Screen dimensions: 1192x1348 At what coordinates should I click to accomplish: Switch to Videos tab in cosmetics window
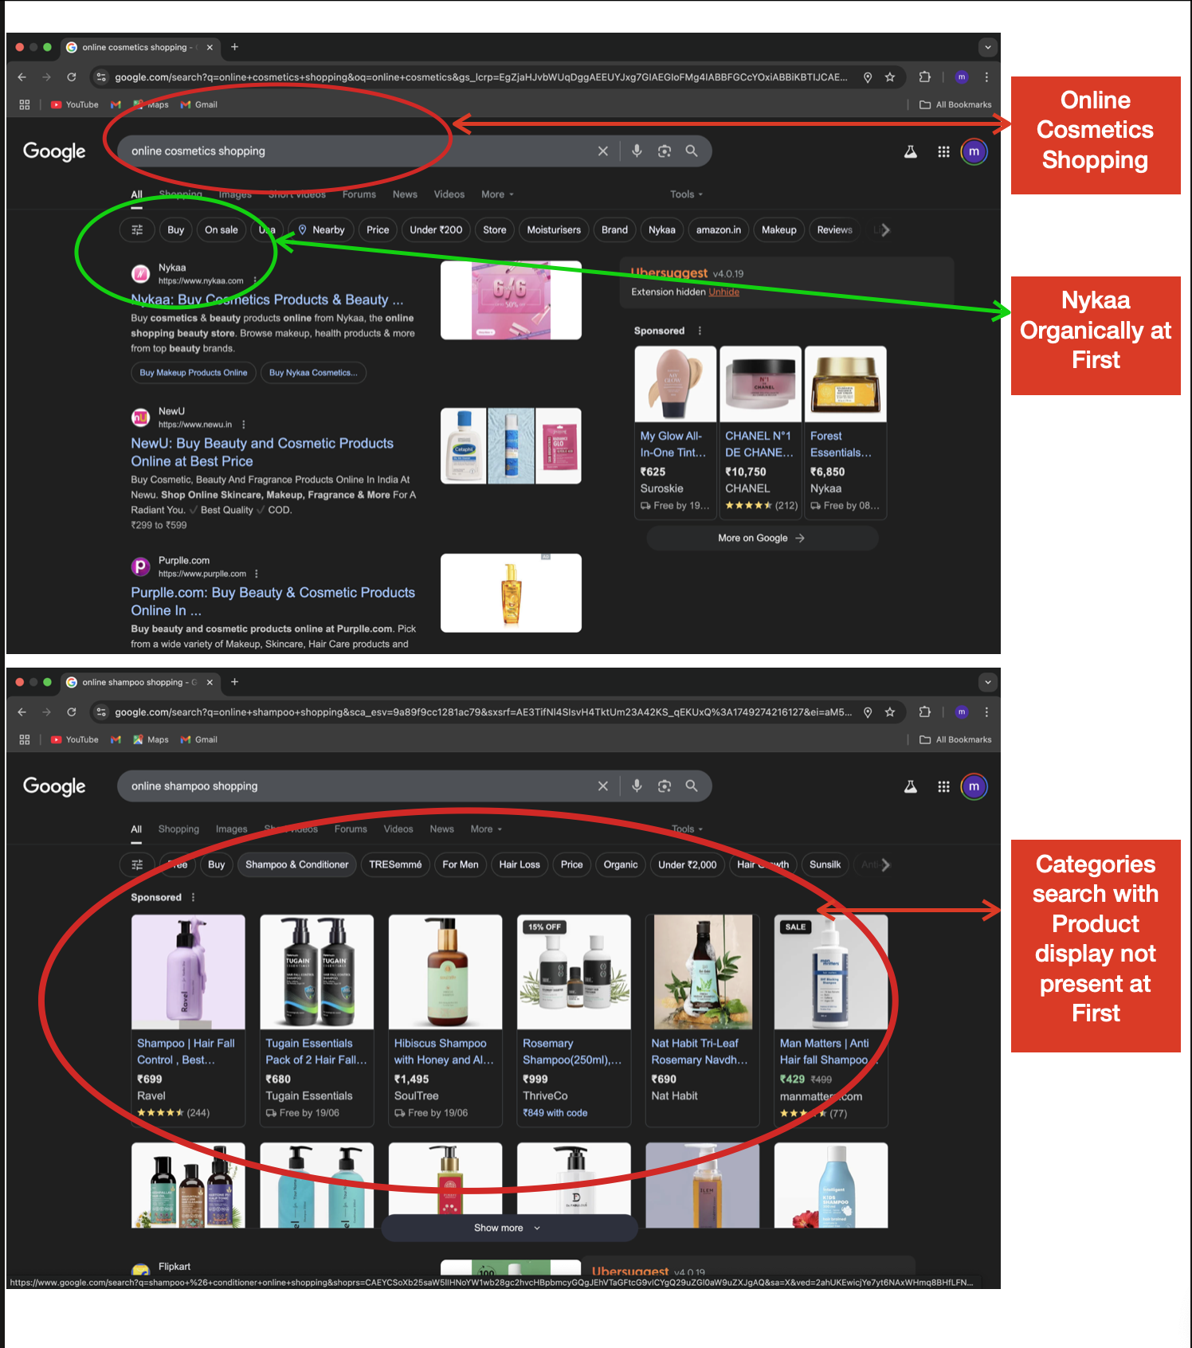pyautogui.click(x=449, y=194)
